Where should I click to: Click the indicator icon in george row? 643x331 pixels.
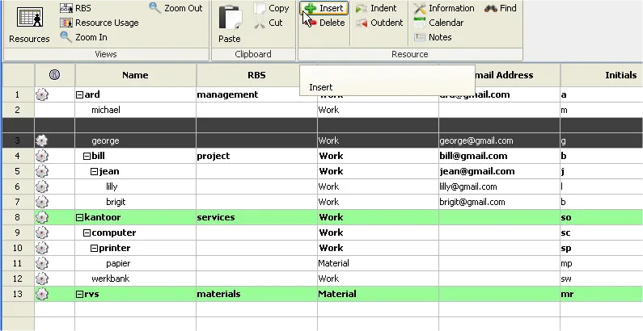(x=42, y=140)
